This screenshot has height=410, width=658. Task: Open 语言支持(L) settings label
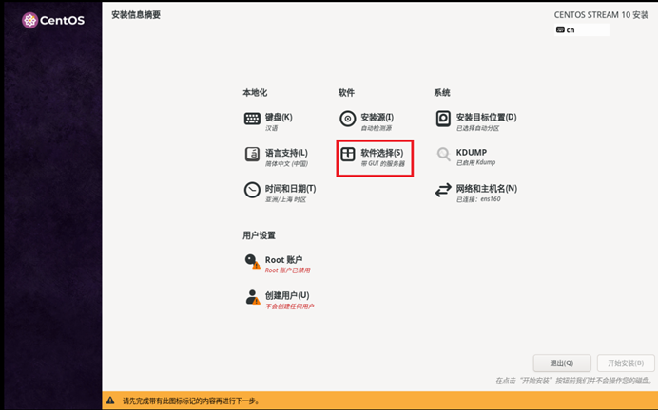[x=286, y=153]
